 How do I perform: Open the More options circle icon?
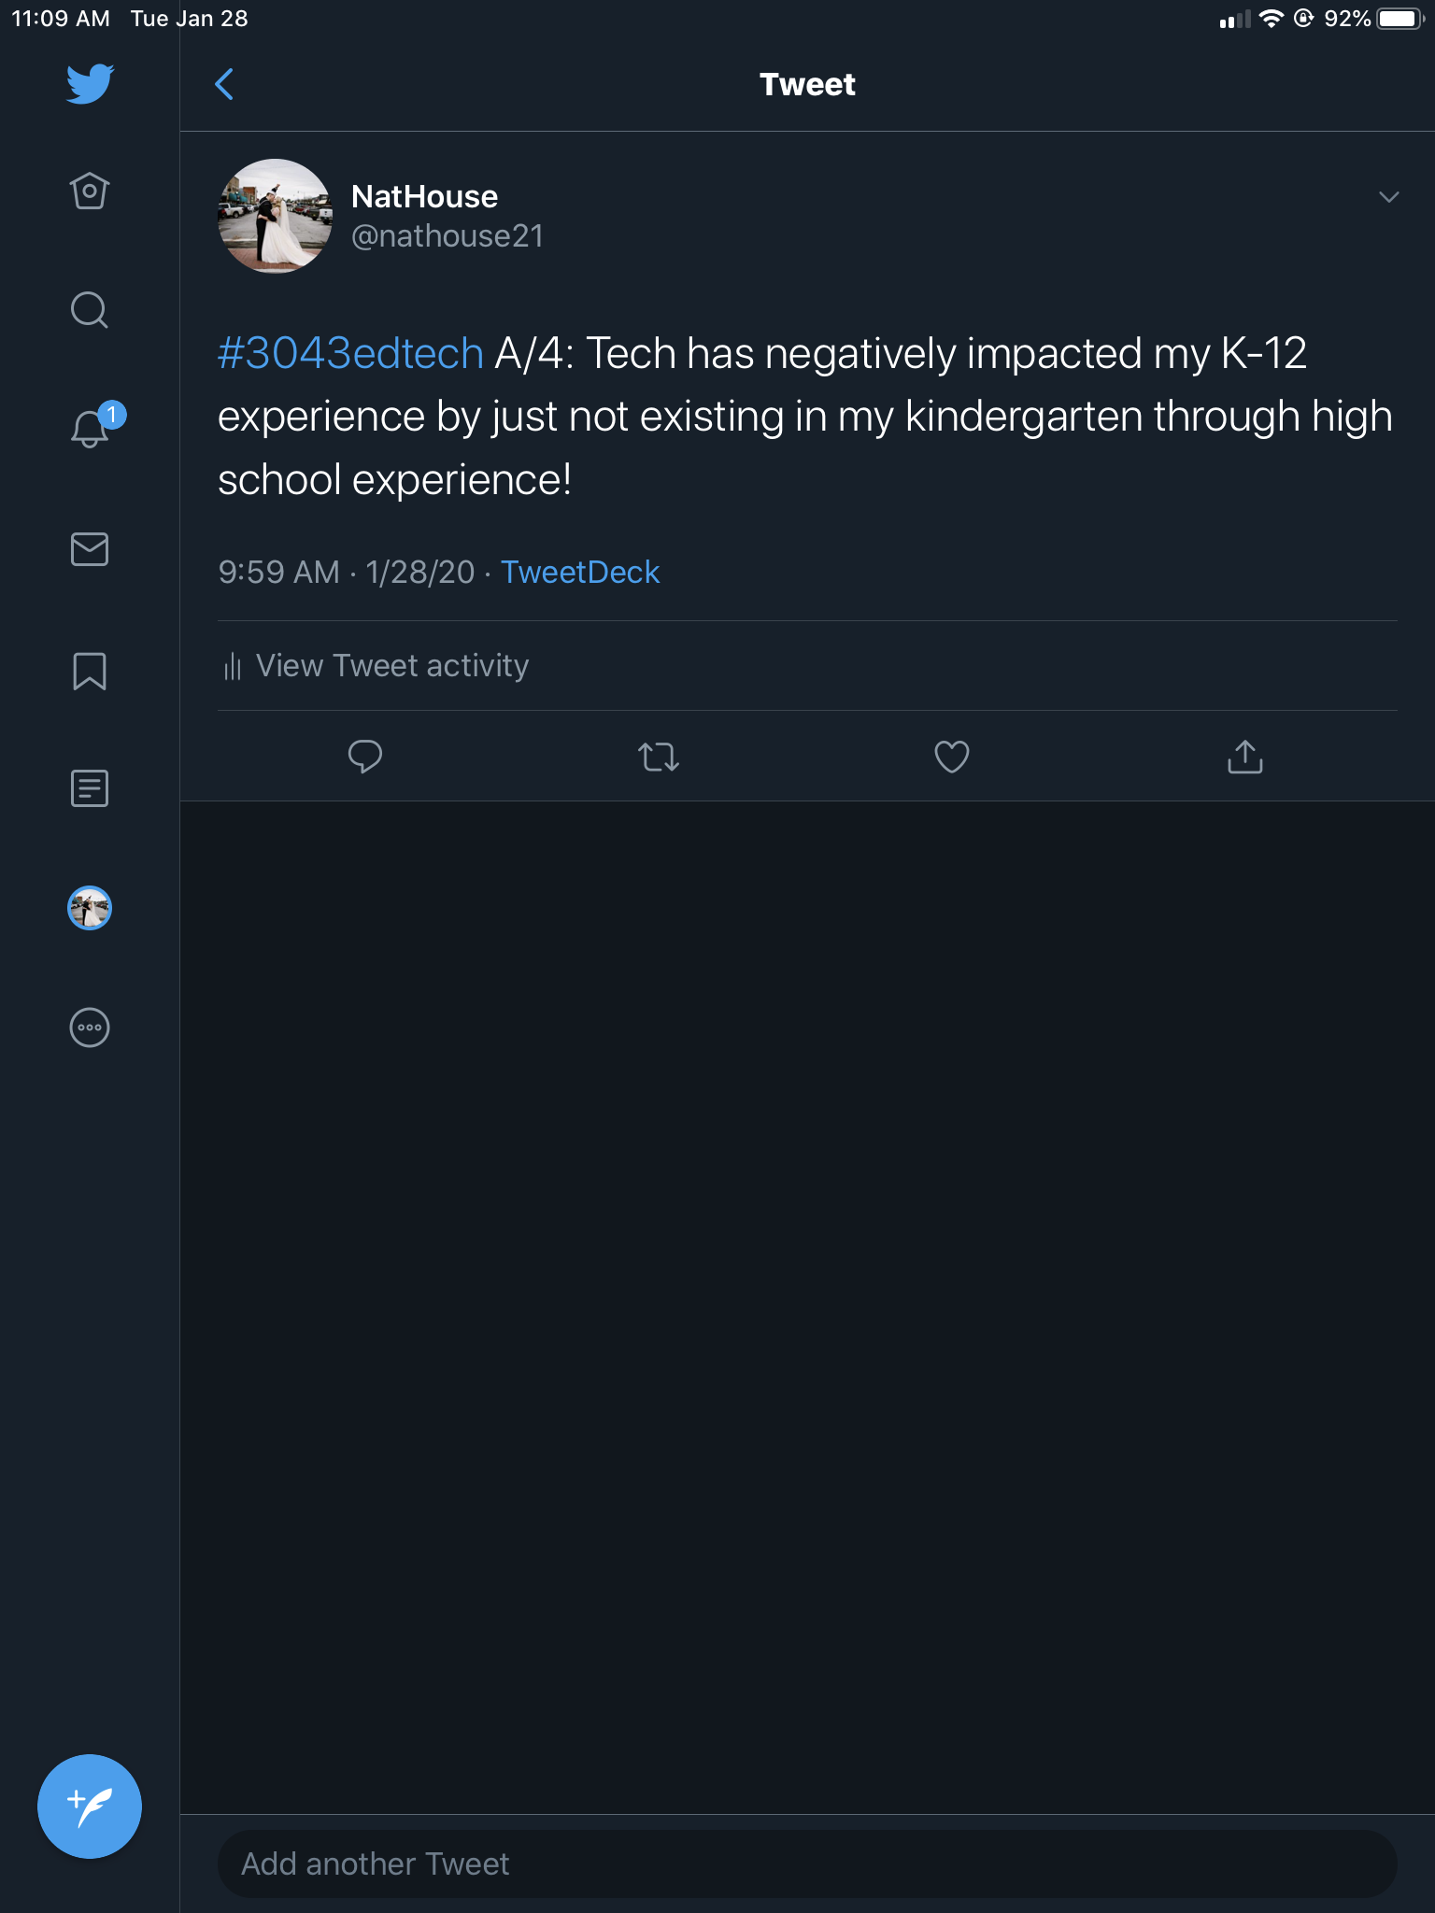point(90,1027)
